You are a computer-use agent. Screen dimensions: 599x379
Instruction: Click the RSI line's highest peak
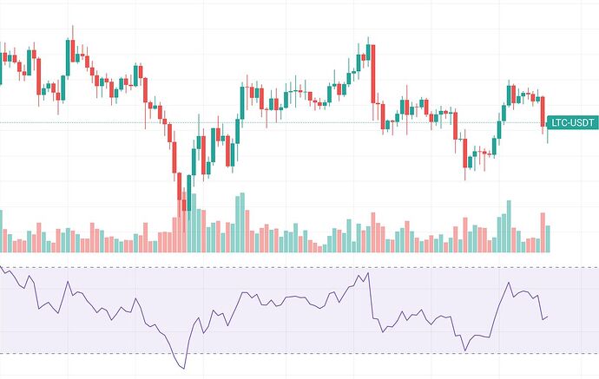point(369,273)
